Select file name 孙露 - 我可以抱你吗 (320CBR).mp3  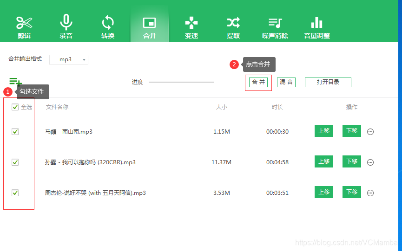[x=90, y=162]
